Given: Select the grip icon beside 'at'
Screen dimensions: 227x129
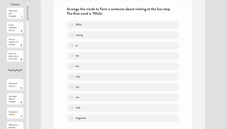Looking at the screenshot, I should (72, 46).
